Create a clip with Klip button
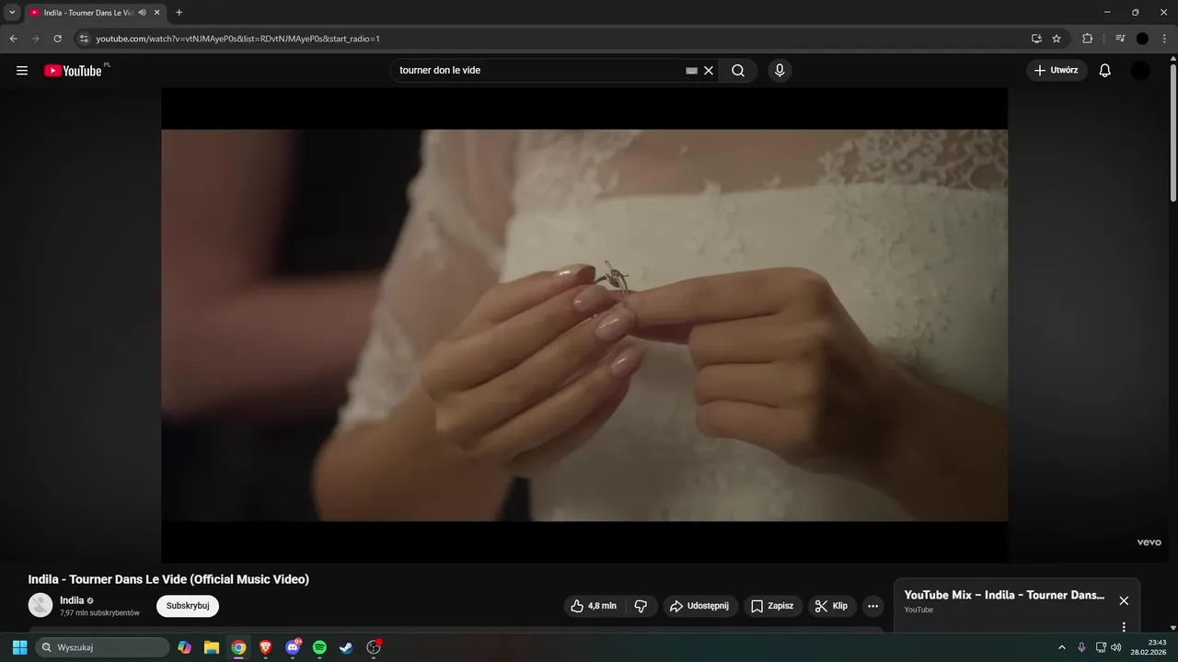 pos(832,606)
